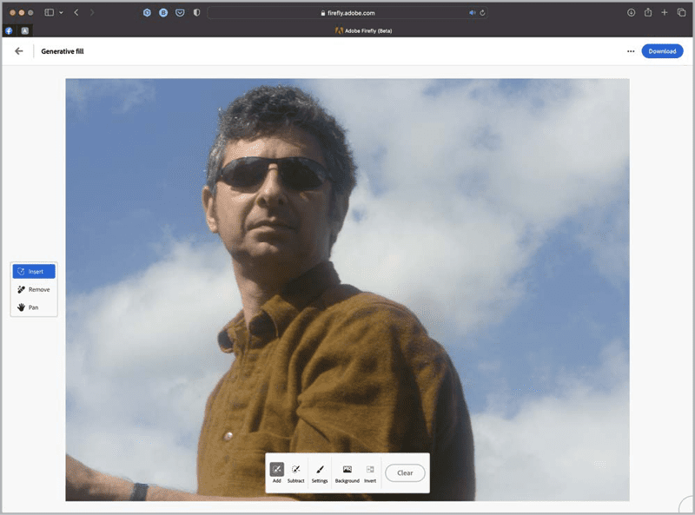Enable the audio mute toggle in address bar

point(472,12)
